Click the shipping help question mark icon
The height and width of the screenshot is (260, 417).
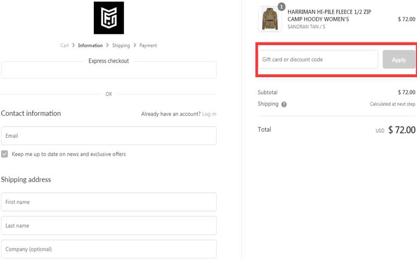pos(284,105)
